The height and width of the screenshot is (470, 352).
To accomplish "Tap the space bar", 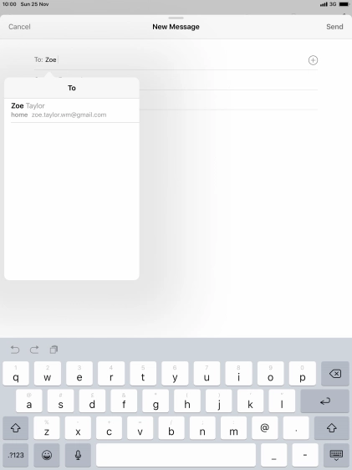I will tap(176, 455).
